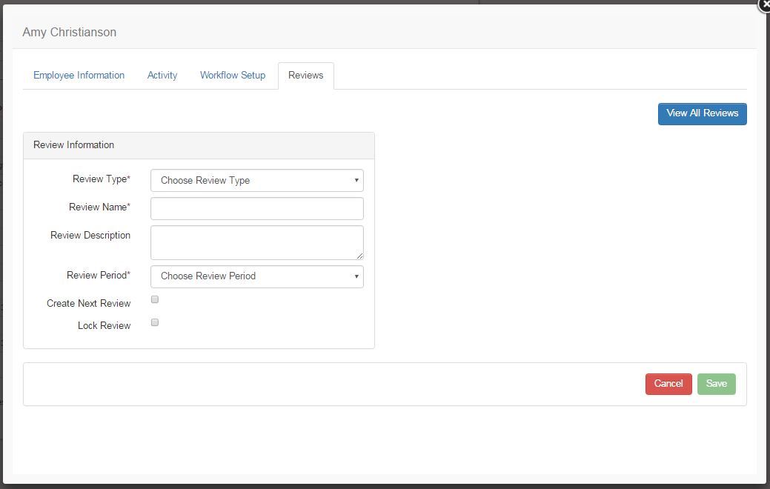Screen dimensions: 770x489
Task: Click the View All Reviews button
Action: tap(703, 113)
